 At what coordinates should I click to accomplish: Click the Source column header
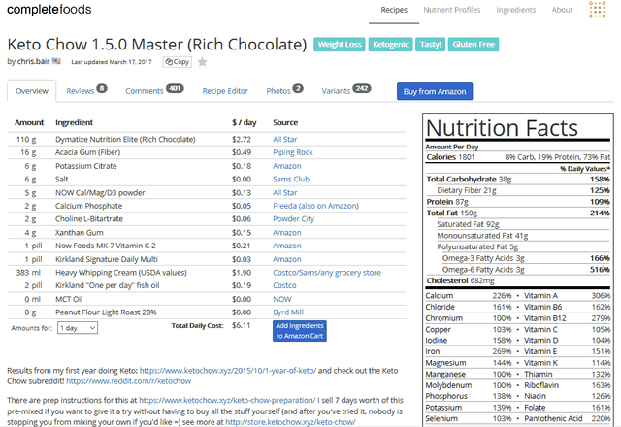(x=285, y=123)
